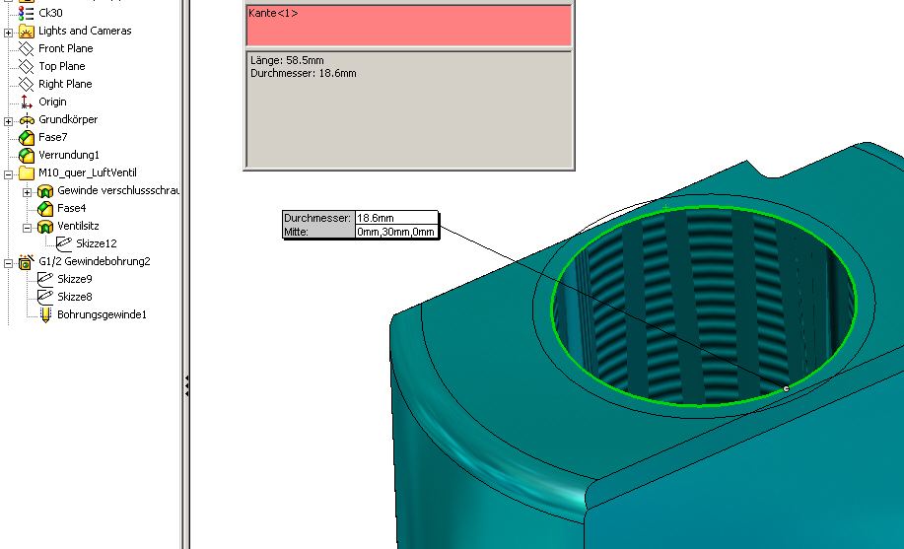The height and width of the screenshot is (549, 904).
Task: Select the Fase4 tree item
Action: tap(72, 208)
